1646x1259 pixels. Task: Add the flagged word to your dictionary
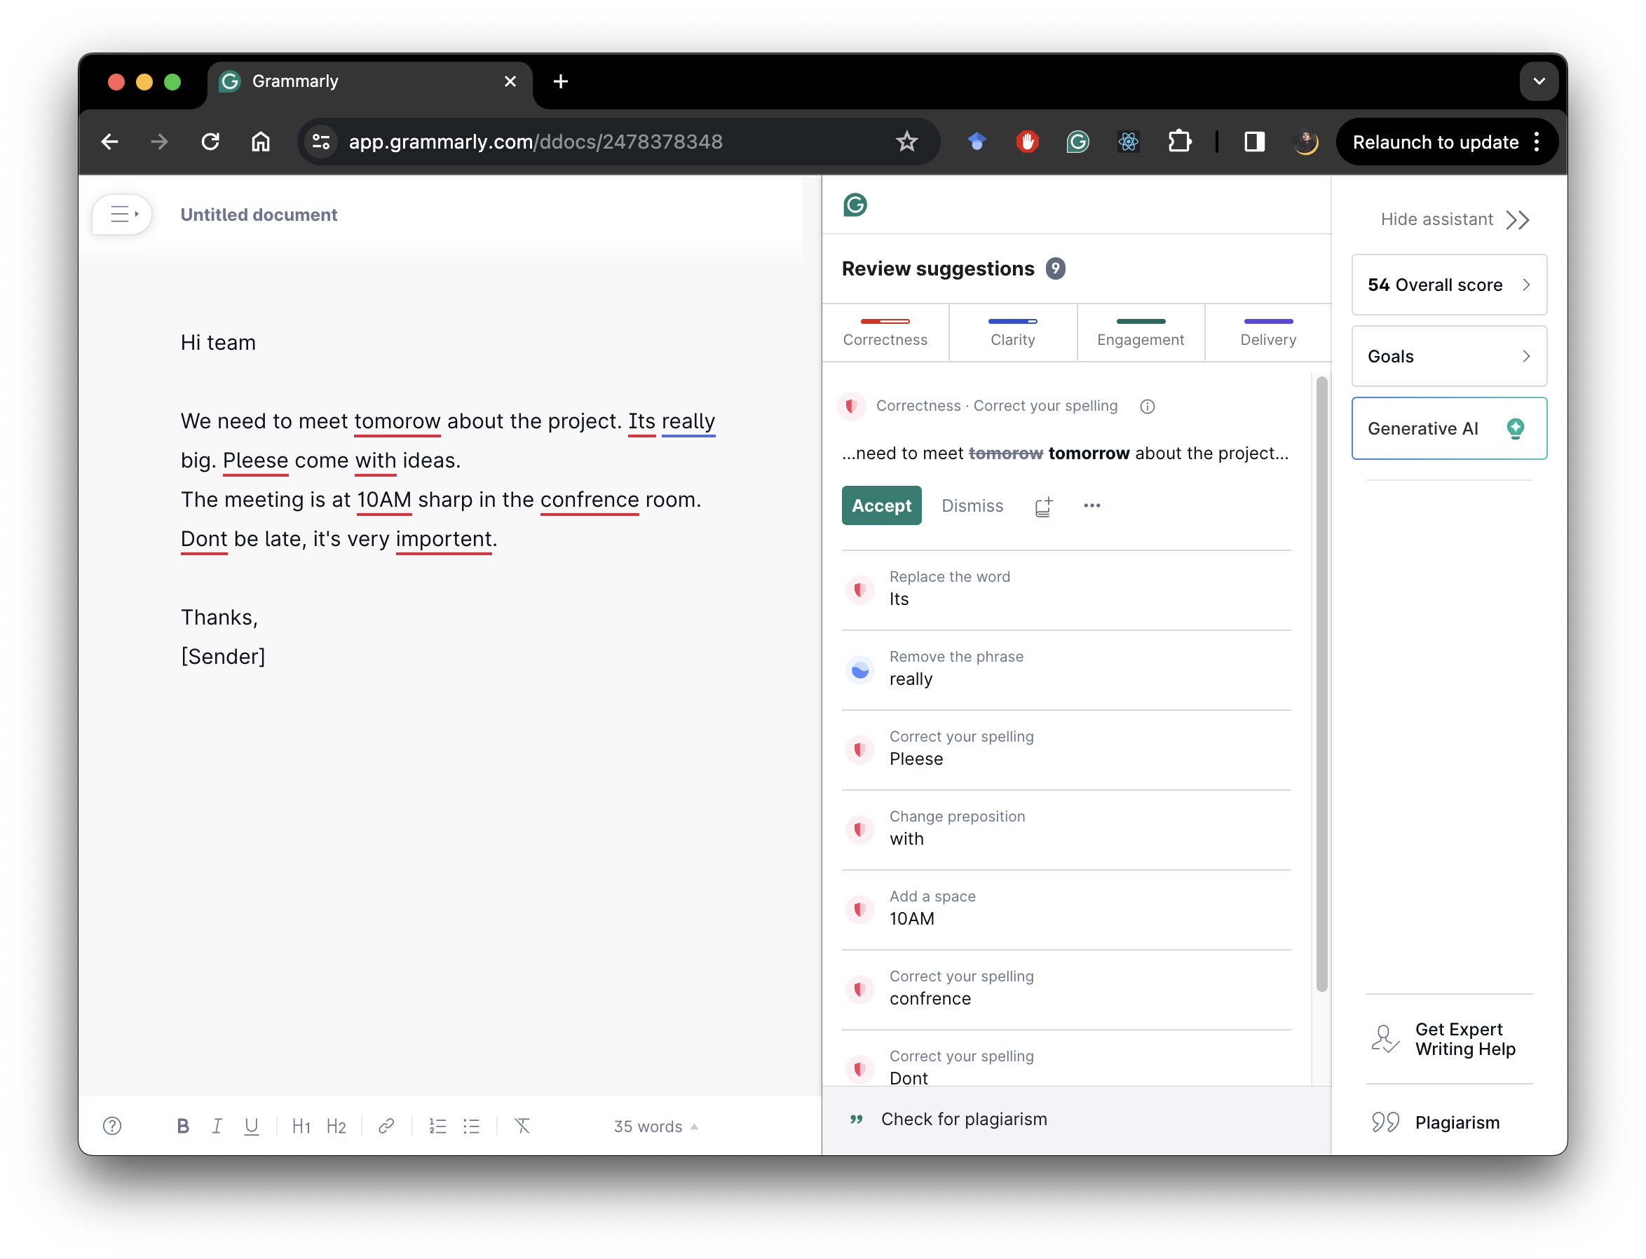tap(1043, 506)
